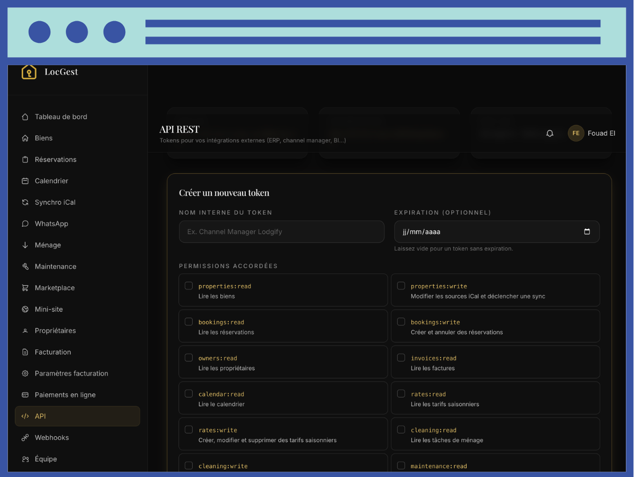
Task: Click the Fouad El user name
Action: (601, 133)
